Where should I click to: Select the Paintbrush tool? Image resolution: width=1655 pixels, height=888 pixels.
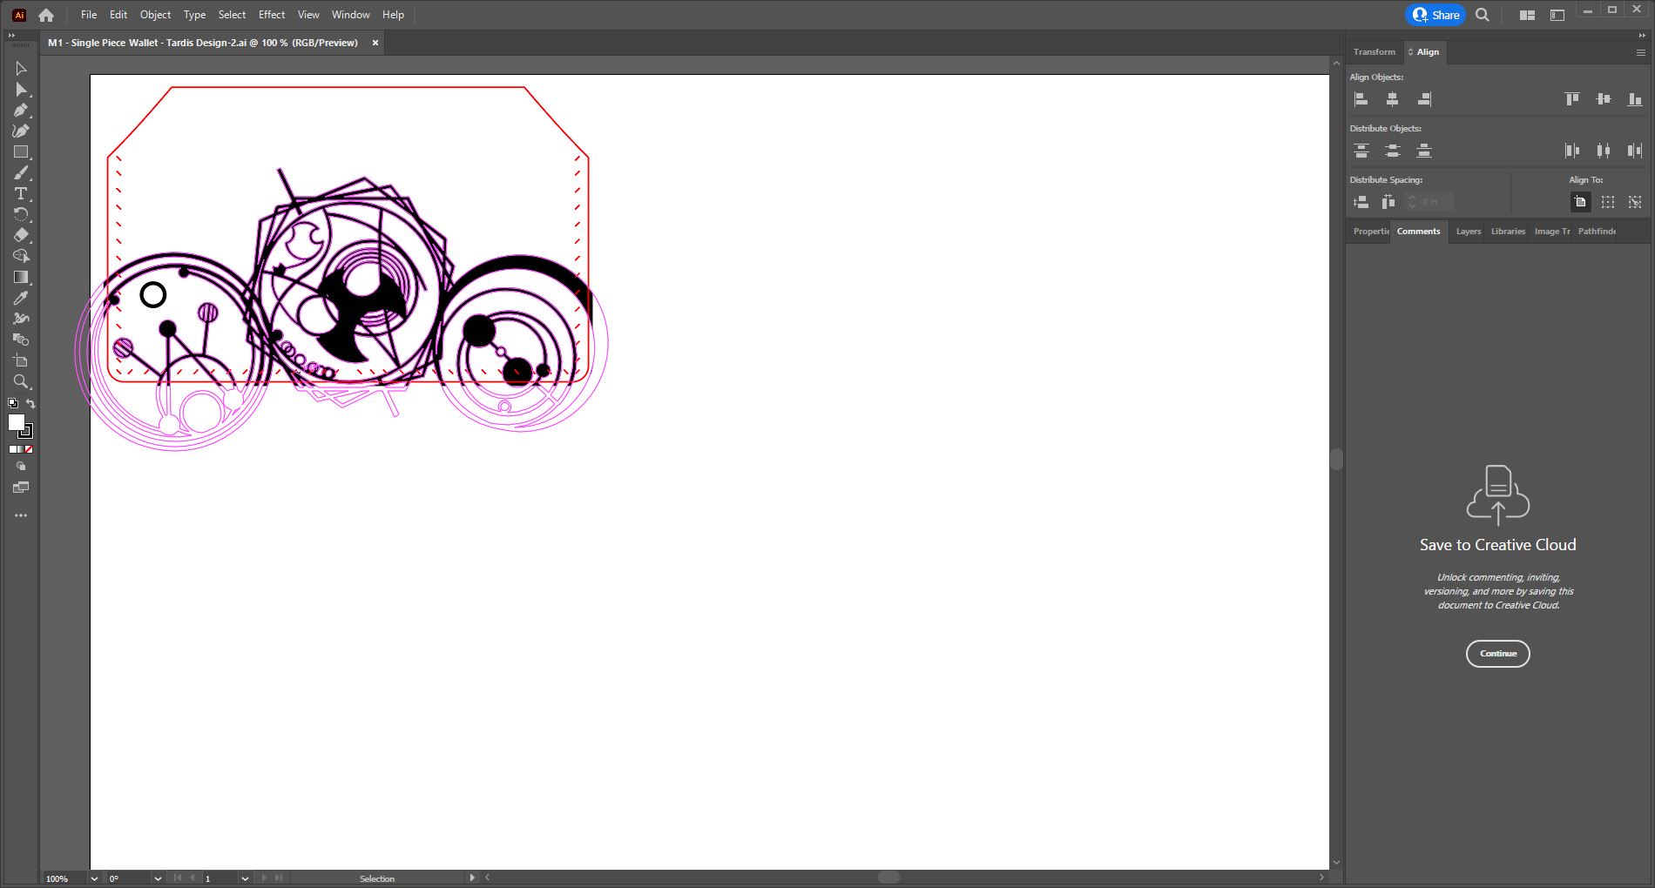[x=21, y=173]
